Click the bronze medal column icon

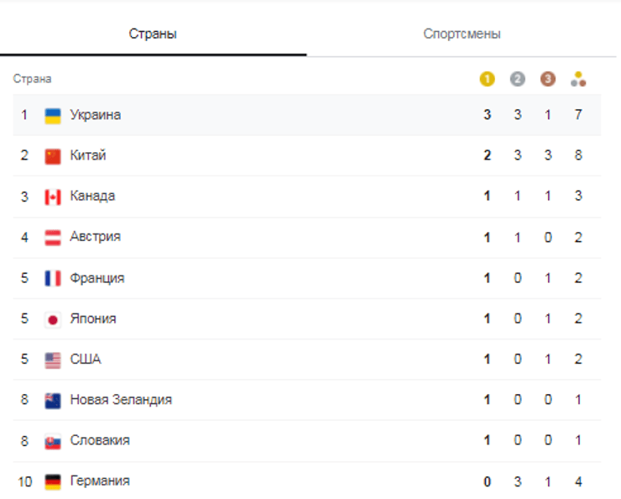(x=548, y=79)
